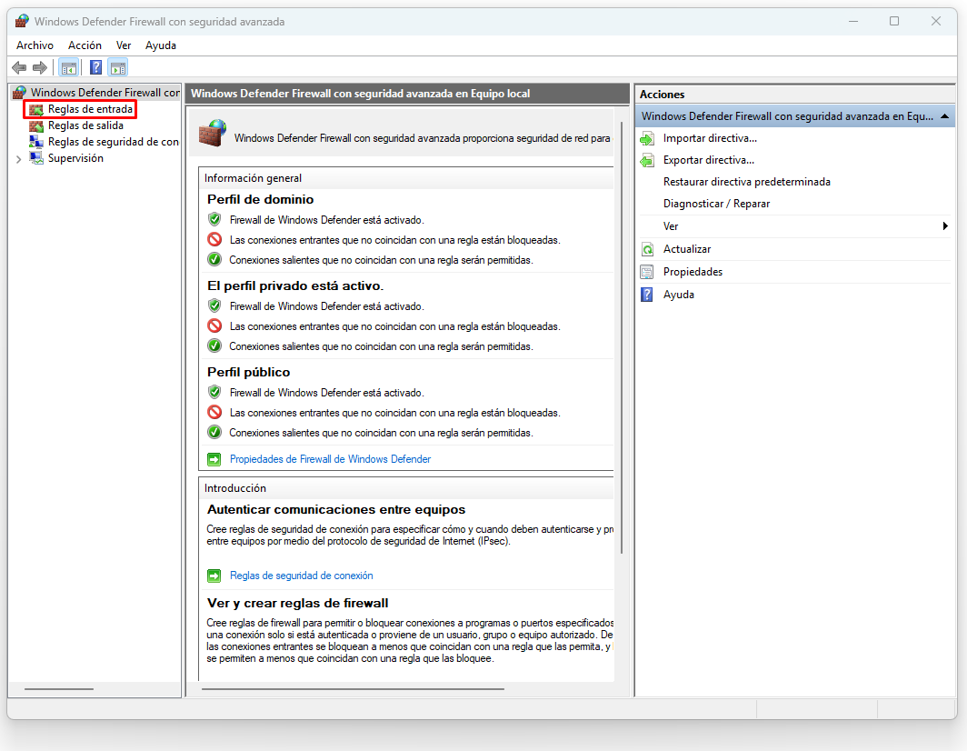
Task: Click the Reglas de entrada brick icon
Action: click(36, 109)
